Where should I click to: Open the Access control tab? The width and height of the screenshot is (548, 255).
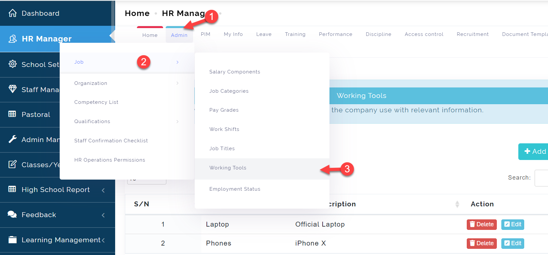[x=424, y=34]
